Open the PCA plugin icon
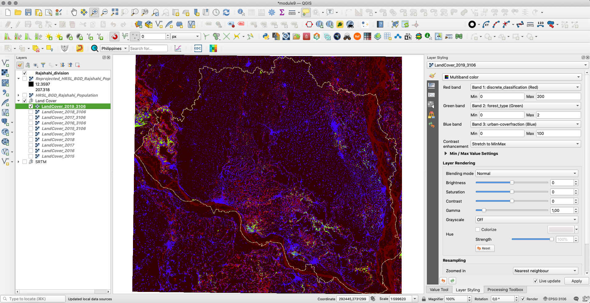The height and width of the screenshot is (303, 590). pos(408,37)
